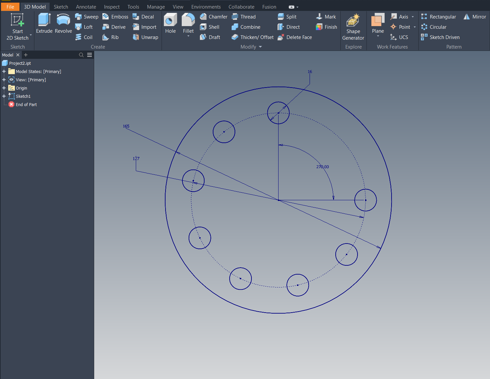Apply a Decal
Viewport: 490px width, 379px height.
point(143,17)
